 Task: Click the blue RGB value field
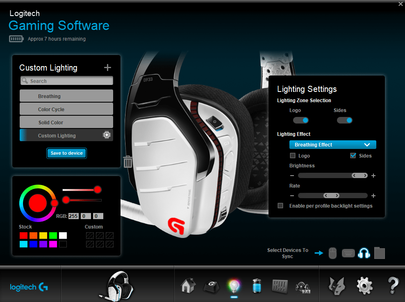98,216
